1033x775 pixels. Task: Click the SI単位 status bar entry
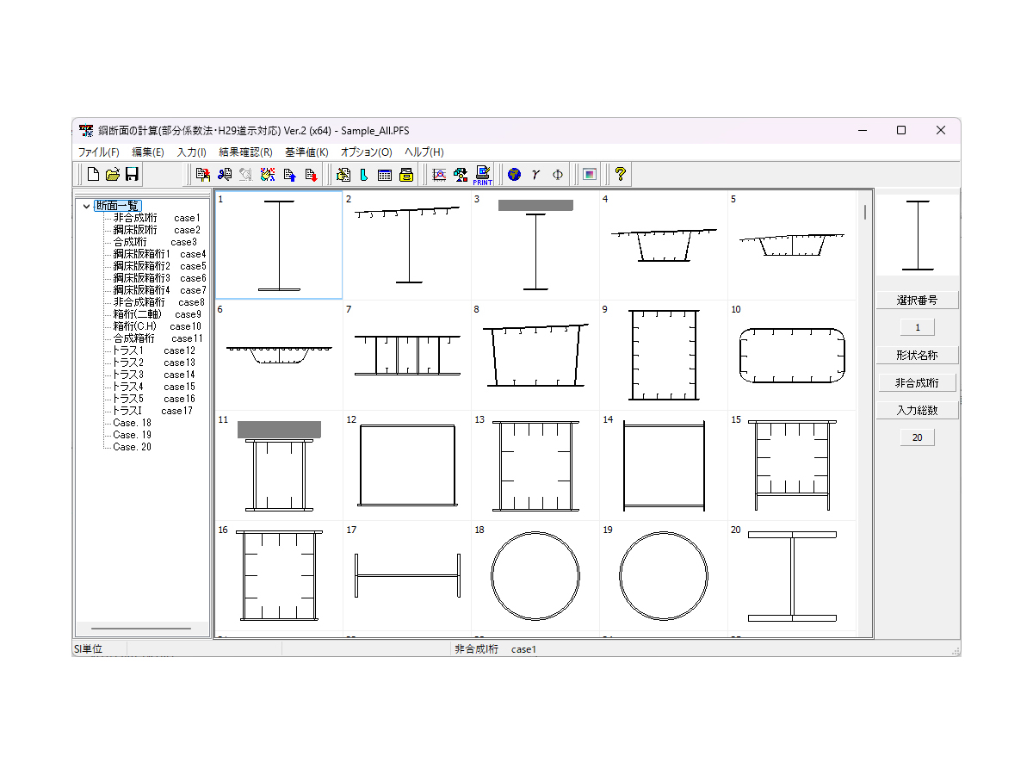tap(89, 649)
